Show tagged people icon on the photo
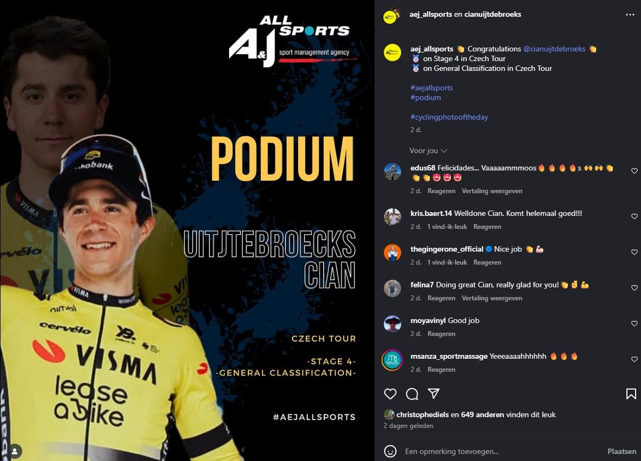Screen dimensions: 641x461 tap(14, 451)
